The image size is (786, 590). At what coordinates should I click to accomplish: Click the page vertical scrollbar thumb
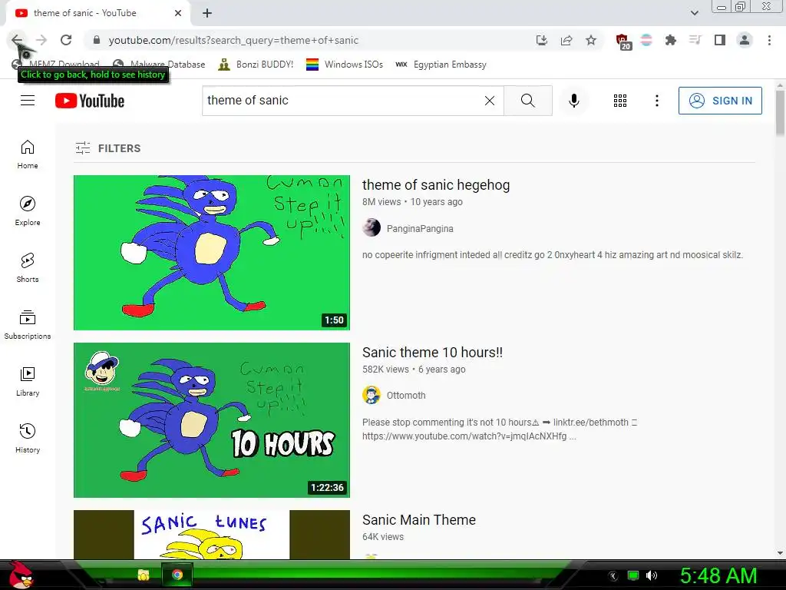[780, 113]
